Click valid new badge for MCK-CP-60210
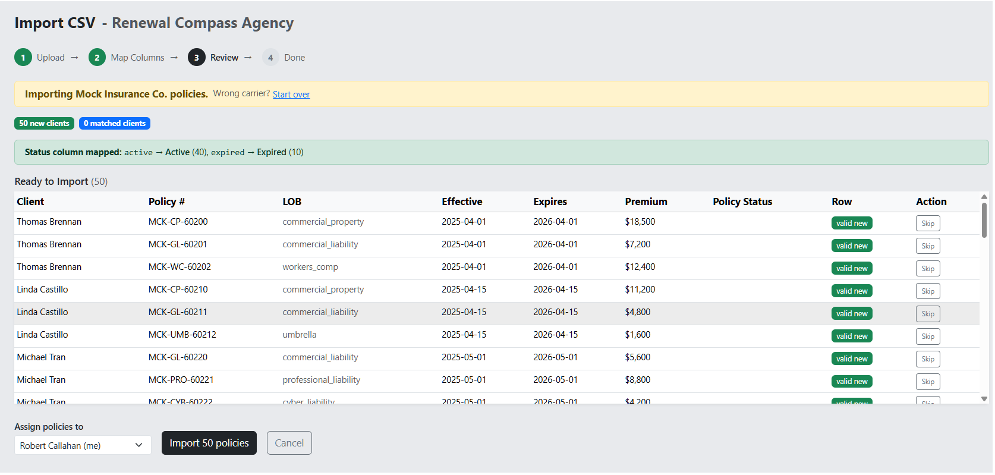This screenshot has height=475, width=995. click(x=852, y=291)
